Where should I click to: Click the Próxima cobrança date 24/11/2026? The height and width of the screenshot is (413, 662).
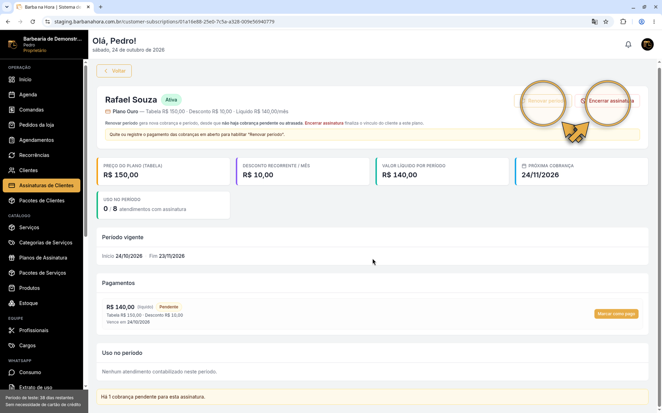click(x=540, y=175)
